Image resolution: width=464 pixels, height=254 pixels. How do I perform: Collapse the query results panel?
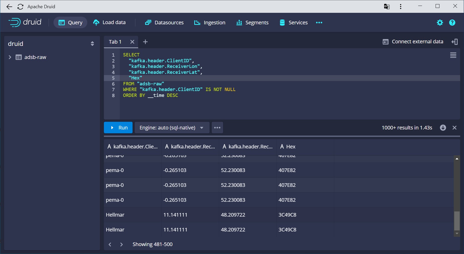tap(455, 127)
